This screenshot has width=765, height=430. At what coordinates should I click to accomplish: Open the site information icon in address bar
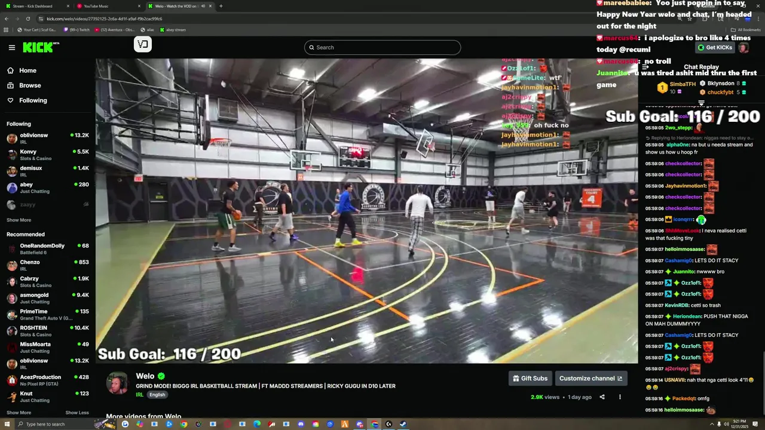coord(41,19)
